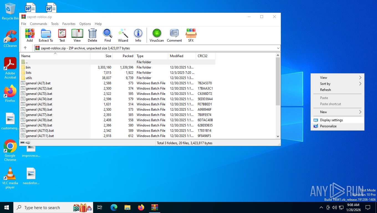Open the CCleaner desktop shortcut
This screenshot has width=377, height=213.
(x=10, y=39)
